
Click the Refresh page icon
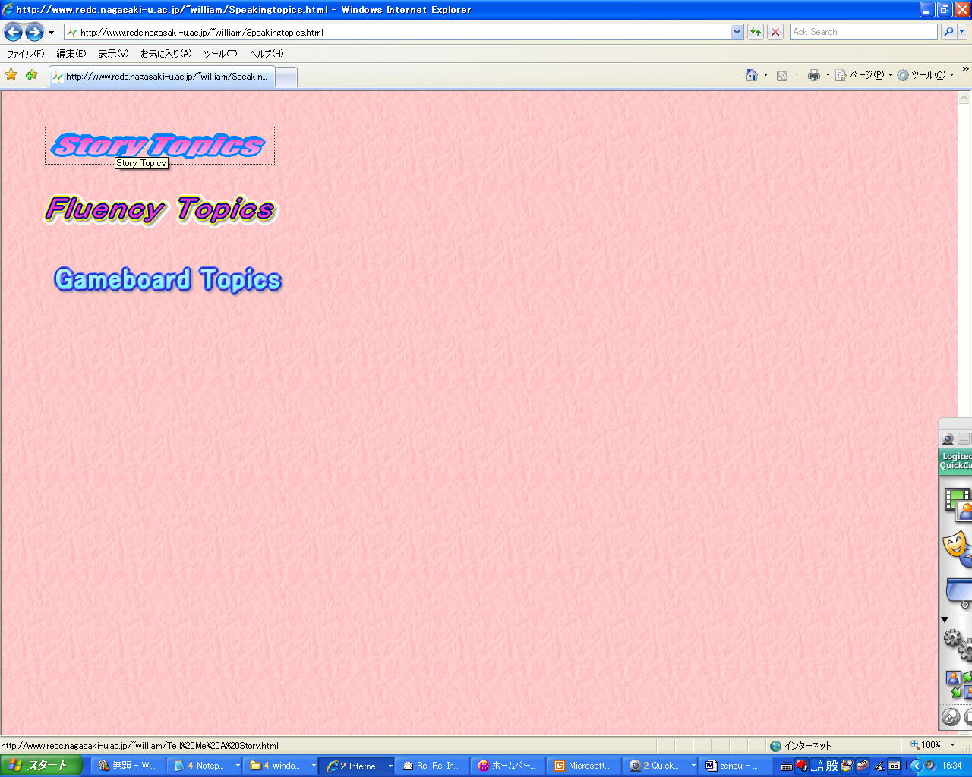tap(756, 32)
